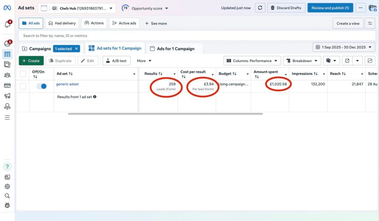Screen dimensions: 379x221
Task: Tick the select-all header checkbox
Action: coord(23,74)
